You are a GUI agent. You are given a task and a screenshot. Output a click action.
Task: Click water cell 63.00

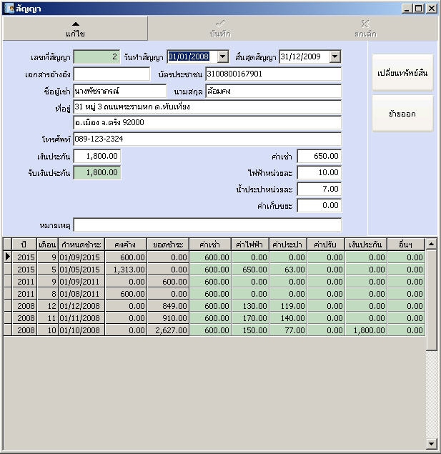[x=288, y=270]
